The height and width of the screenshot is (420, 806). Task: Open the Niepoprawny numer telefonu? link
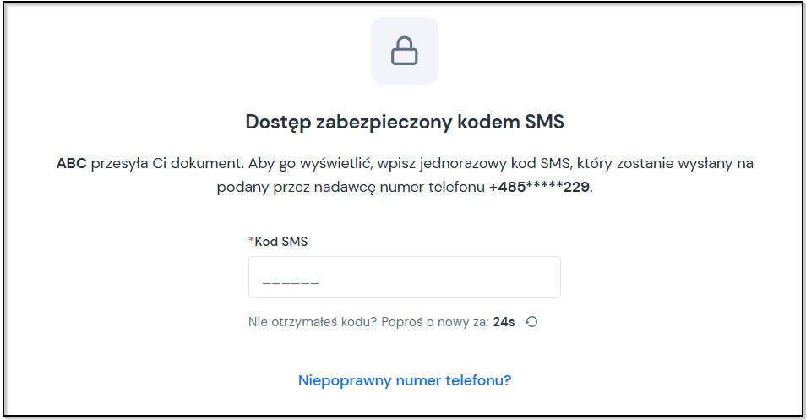tap(405, 380)
